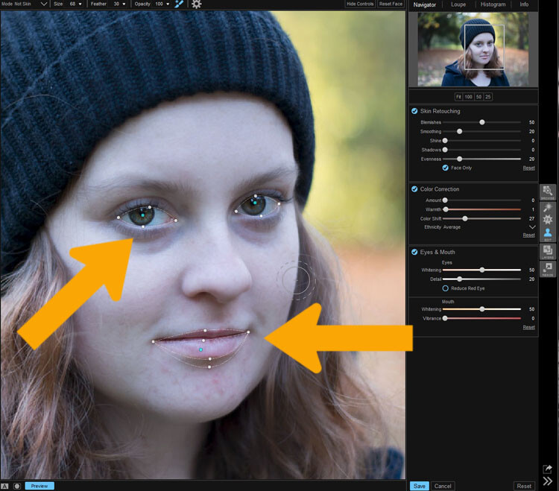
Task: Open the Resize module icon
Action: [548, 269]
